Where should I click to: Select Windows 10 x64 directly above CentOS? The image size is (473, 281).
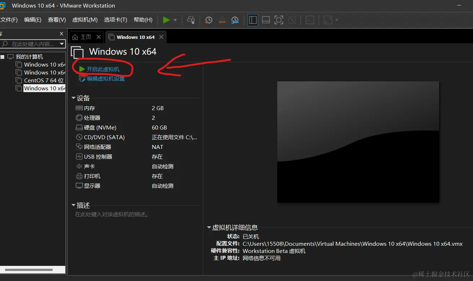(x=44, y=73)
